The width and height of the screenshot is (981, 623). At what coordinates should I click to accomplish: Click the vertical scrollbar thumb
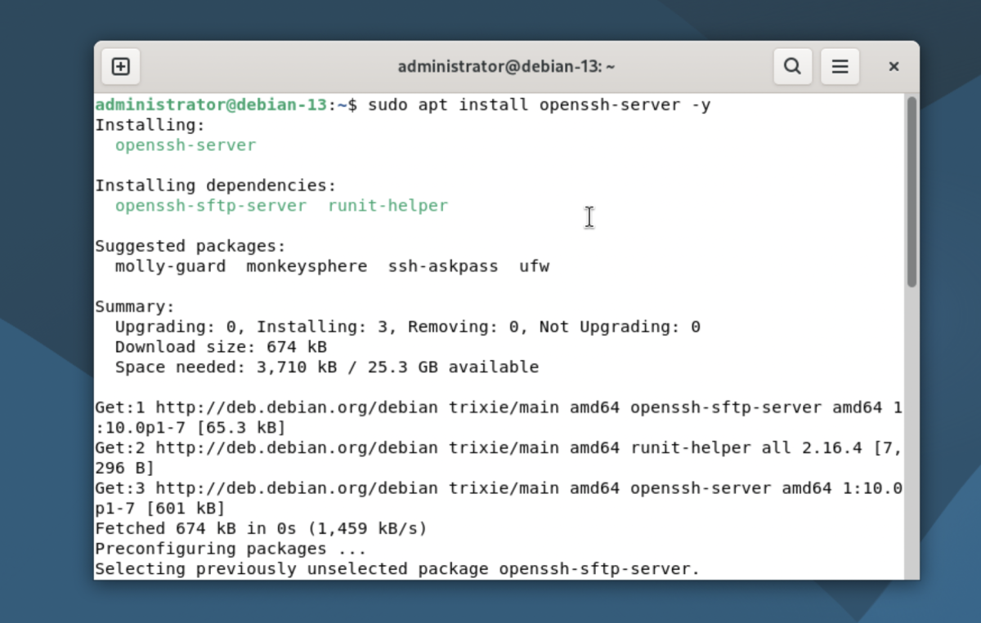[x=912, y=192]
